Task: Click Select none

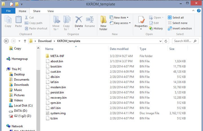Action: pyautogui.click(x=178, y=23)
